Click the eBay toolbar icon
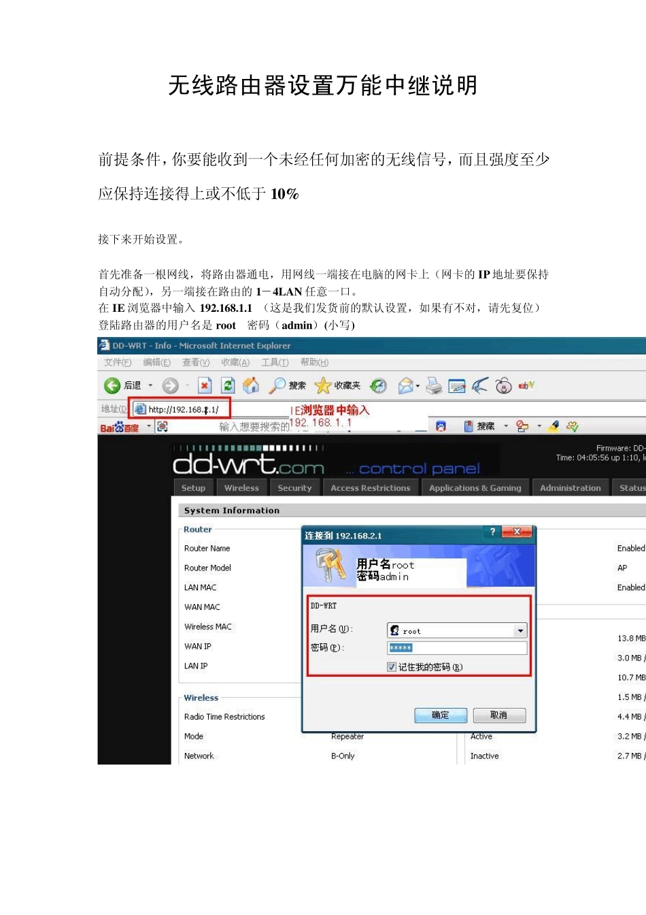Viewport: 646px width, 915px height. pos(526,386)
